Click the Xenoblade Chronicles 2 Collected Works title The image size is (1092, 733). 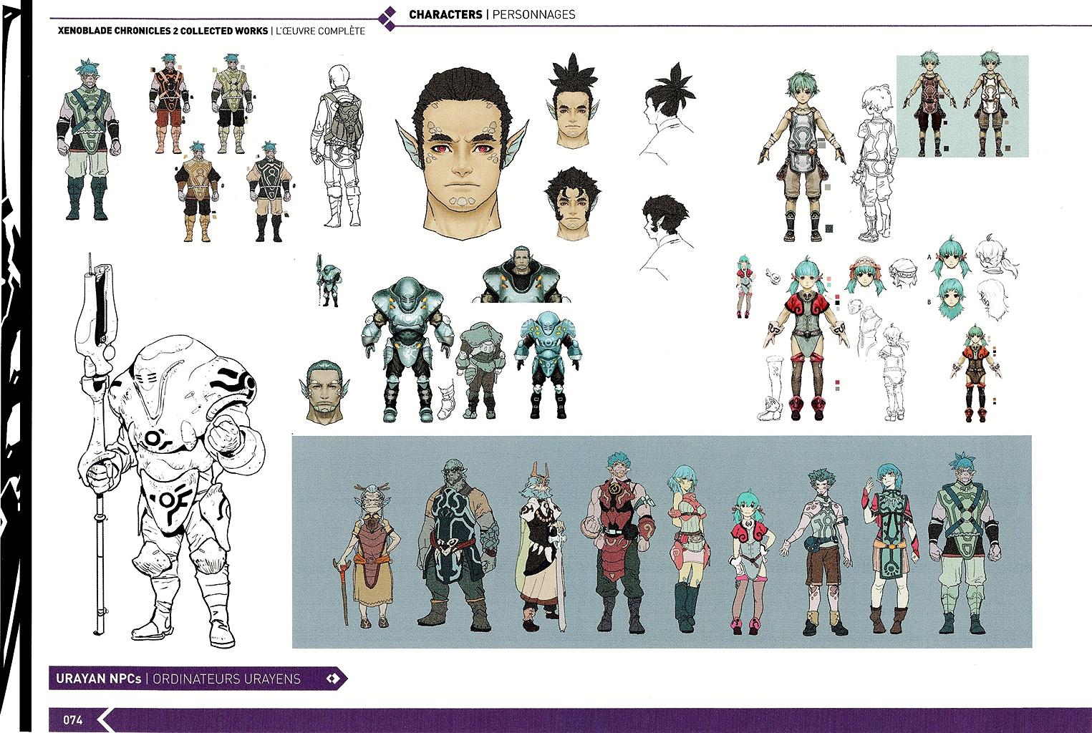(161, 31)
